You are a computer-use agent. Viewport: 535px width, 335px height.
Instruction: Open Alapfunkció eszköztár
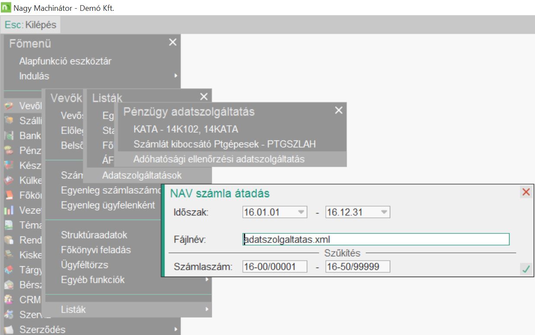pyautogui.click(x=65, y=61)
